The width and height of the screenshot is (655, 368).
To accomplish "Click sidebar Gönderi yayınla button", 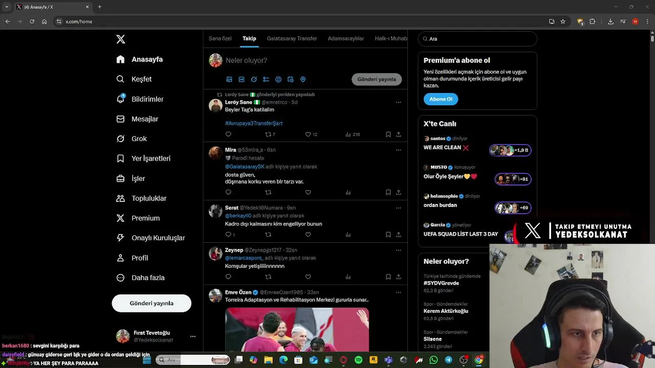I will click(x=151, y=303).
